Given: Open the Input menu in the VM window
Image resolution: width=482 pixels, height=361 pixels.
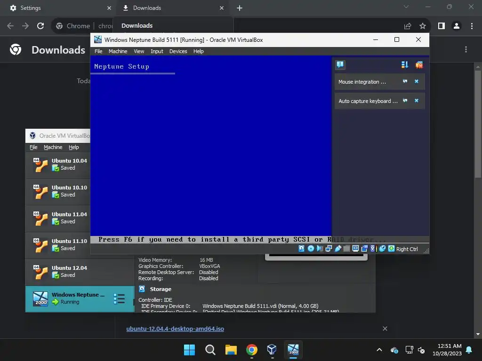Looking at the screenshot, I should click(157, 51).
